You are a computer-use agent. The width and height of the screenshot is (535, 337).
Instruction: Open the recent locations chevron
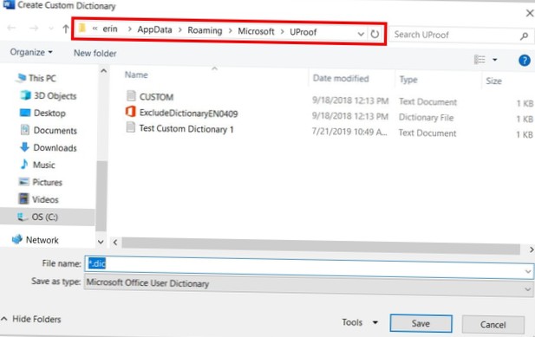pyautogui.click(x=51, y=29)
